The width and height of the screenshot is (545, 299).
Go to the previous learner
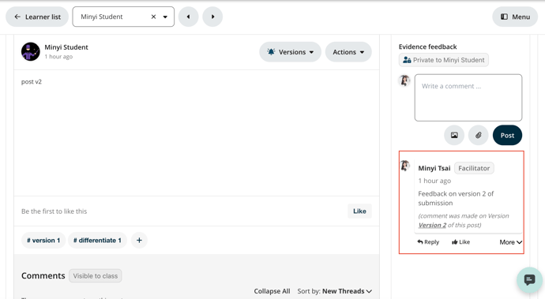pyautogui.click(x=189, y=17)
